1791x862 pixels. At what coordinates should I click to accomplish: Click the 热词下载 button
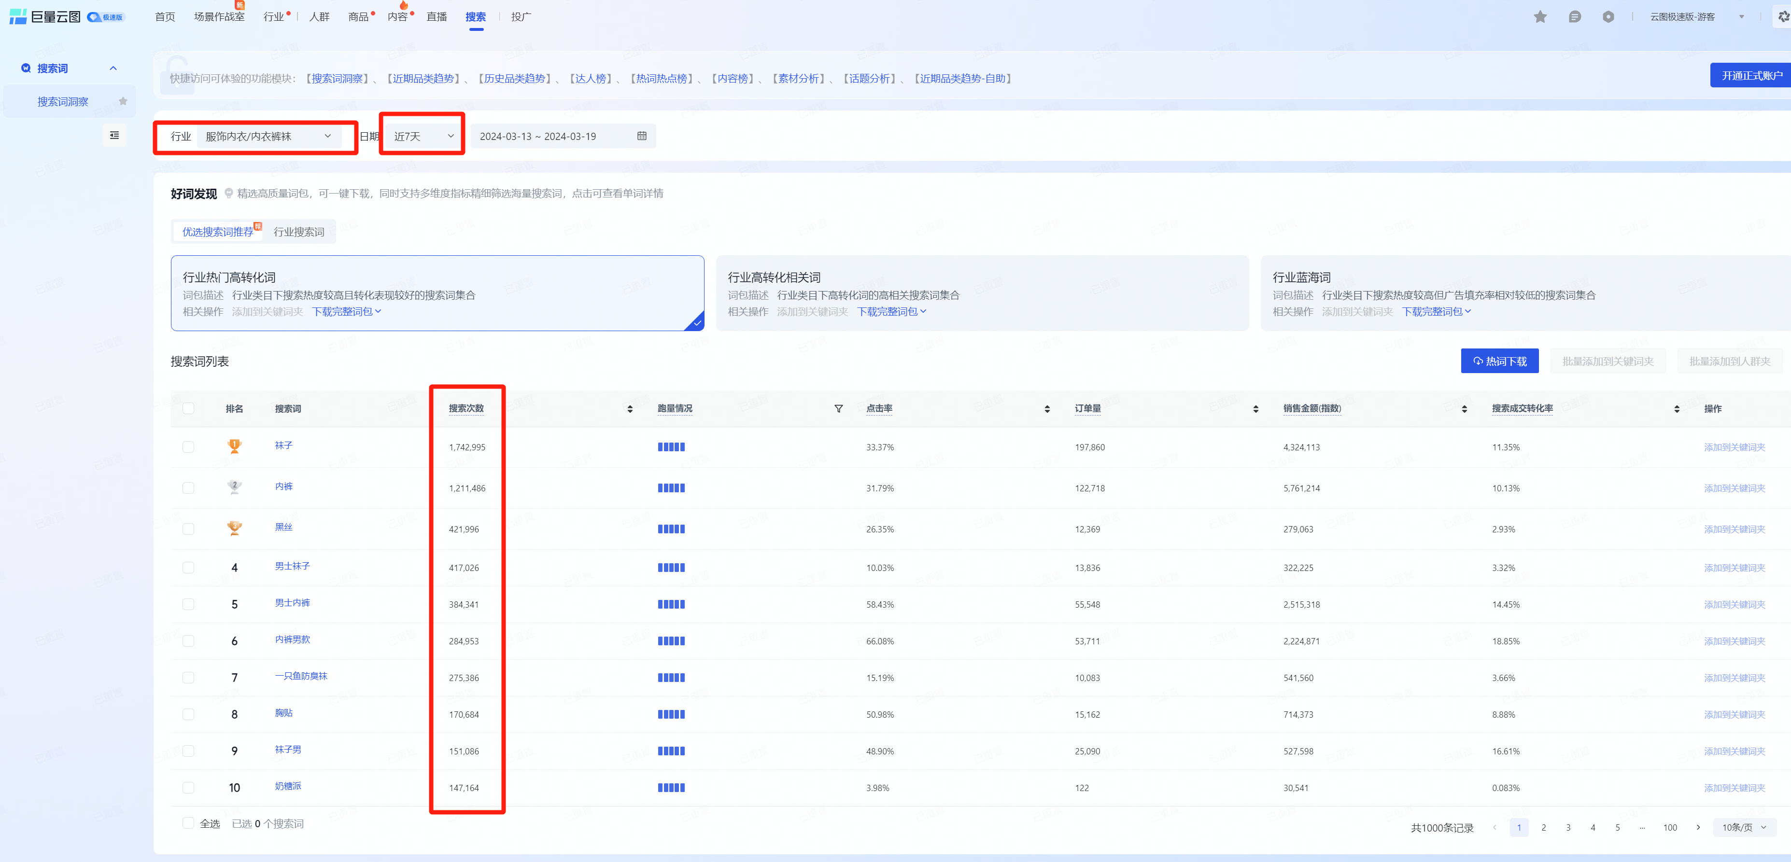tap(1500, 361)
